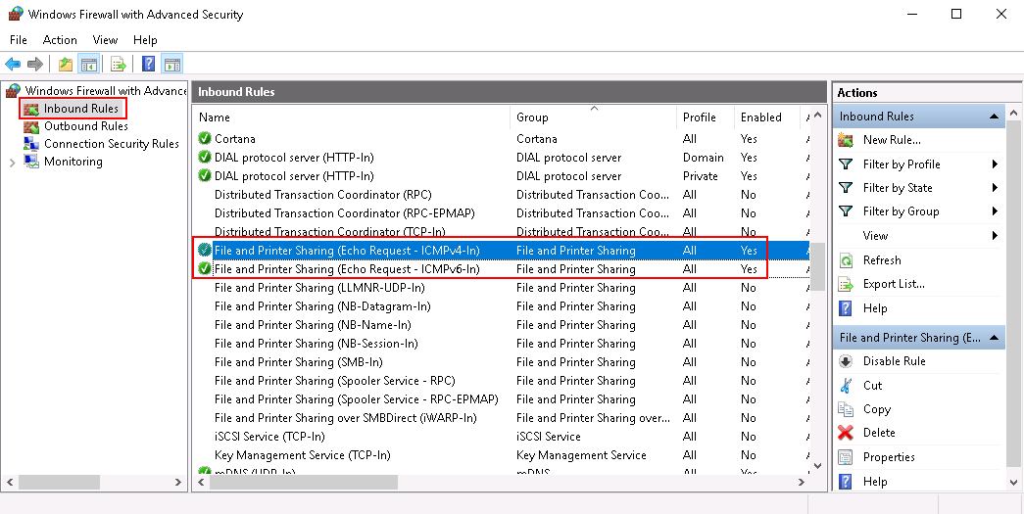This screenshot has height=514, width=1024.
Task: Click Properties action for selected rule
Action: click(889, 457)
